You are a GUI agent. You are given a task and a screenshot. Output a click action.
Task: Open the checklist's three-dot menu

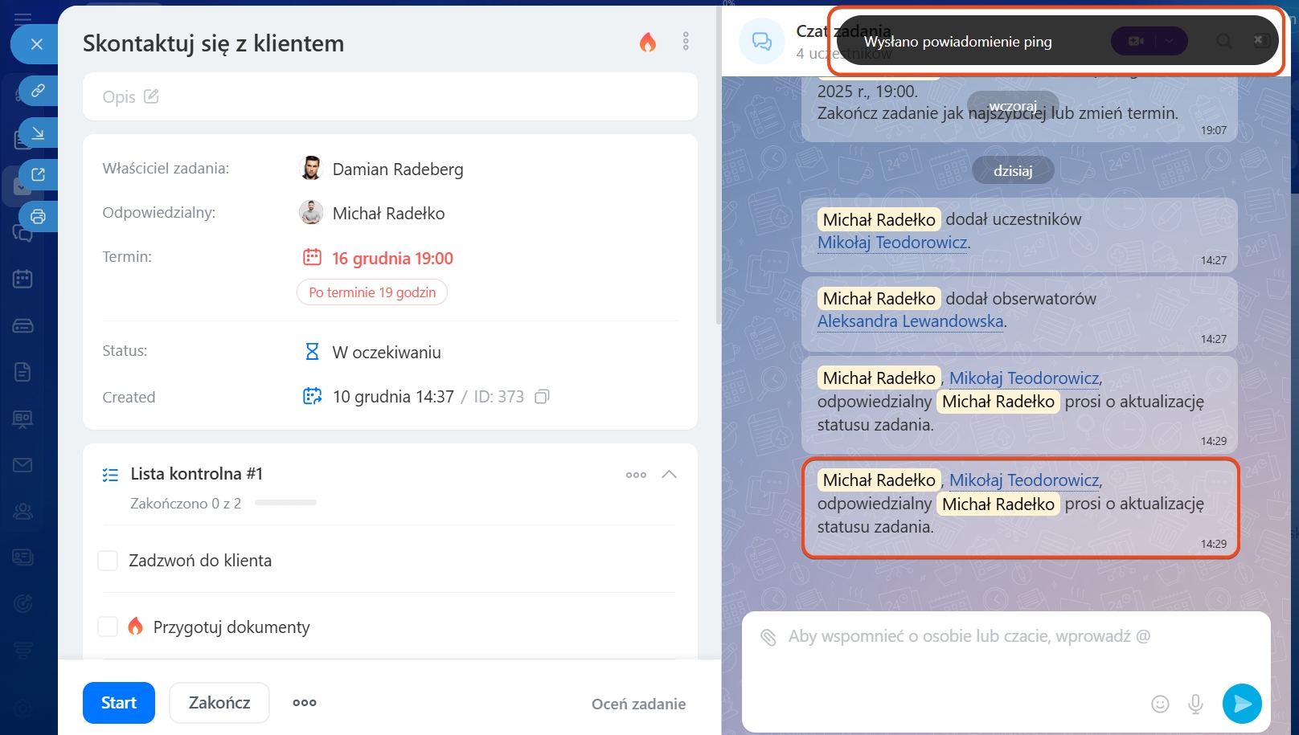coord(636,475)
